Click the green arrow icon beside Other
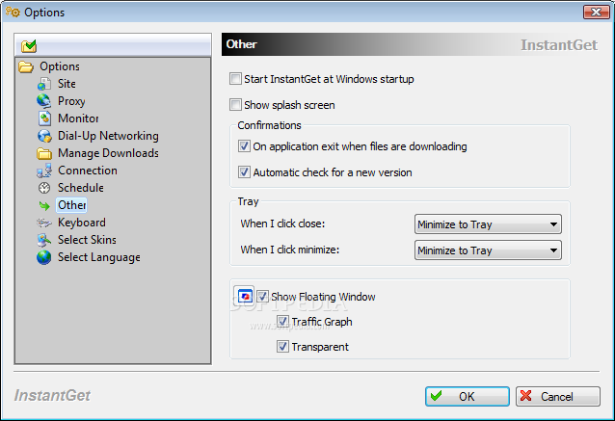Viewport: 615px width, 421px height. click(44, 205)
